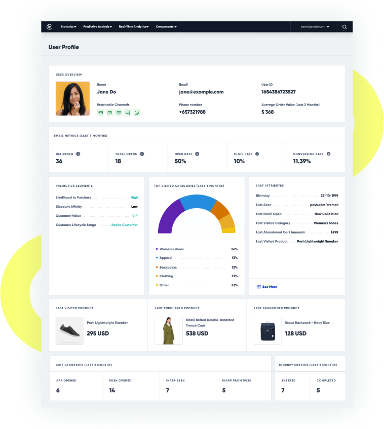Click info icon beside Click Rate

click(257, 154)
